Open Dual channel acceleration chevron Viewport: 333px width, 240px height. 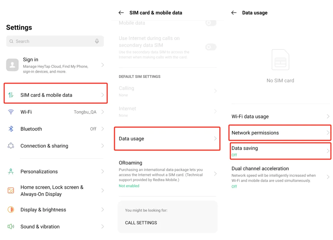pyautogui.click(x=328, y=177)
